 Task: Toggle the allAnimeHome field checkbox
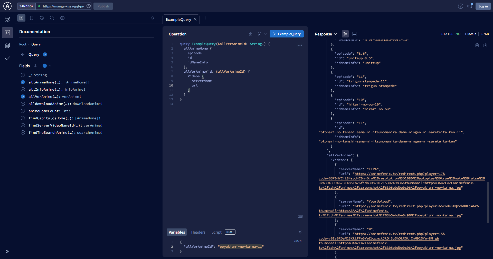pos(23,82)
